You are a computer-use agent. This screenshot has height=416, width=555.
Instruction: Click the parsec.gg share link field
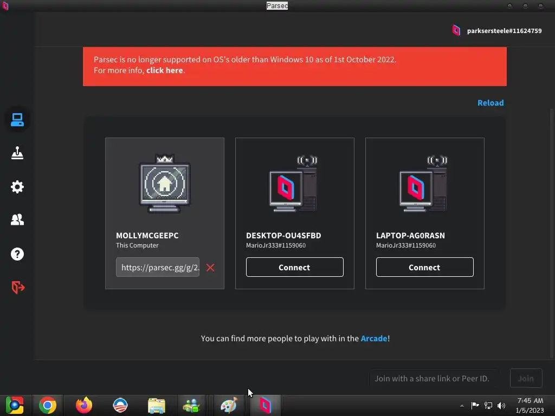point(158,267)
